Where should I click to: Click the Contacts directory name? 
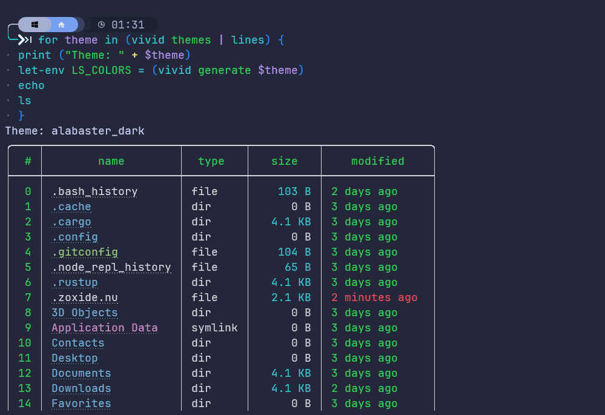78,343
